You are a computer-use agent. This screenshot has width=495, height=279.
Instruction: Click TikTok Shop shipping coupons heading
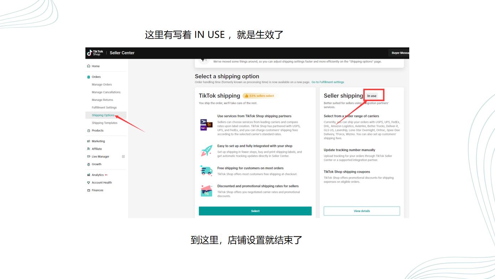click(x=347, y=172)
